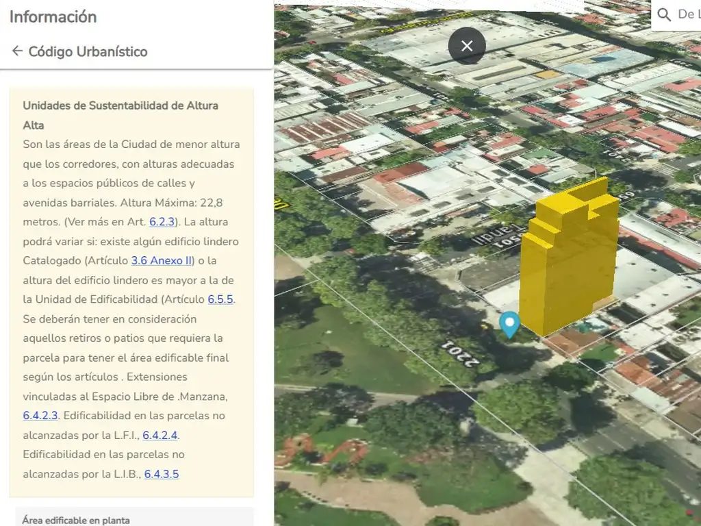This screenshot has height=526, width=701.
Task: Click the Información panel title
Action: [53, 17]
